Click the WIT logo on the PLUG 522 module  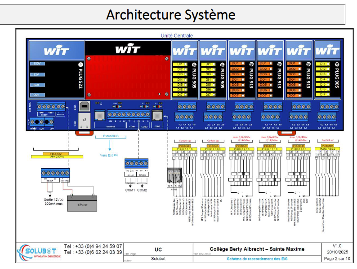click(x=57, y=51)
